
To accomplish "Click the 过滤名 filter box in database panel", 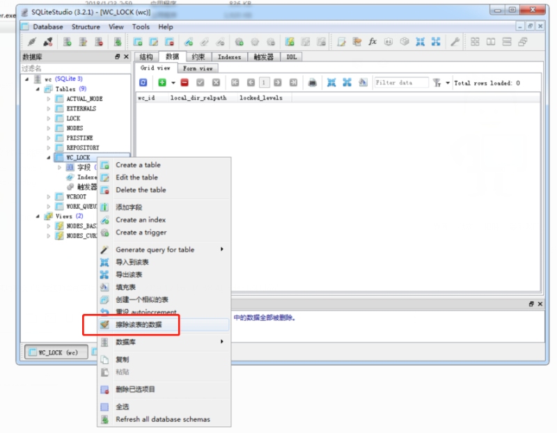I will point(75,68).
